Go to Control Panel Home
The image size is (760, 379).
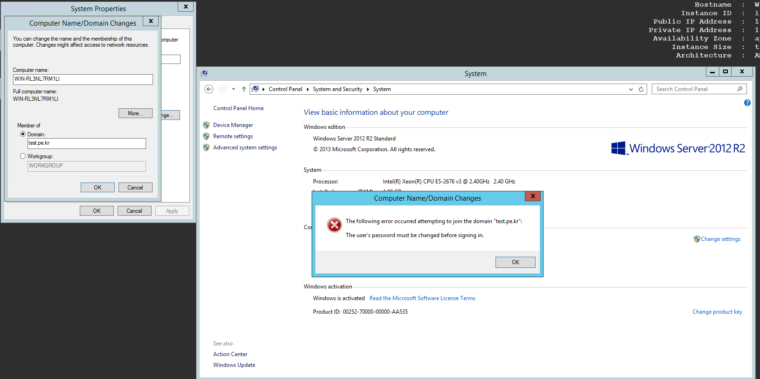[x=238, y=108]
